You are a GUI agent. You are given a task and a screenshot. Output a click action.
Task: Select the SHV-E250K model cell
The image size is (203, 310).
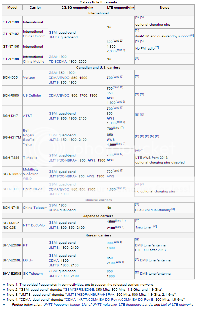pos(12,245)
